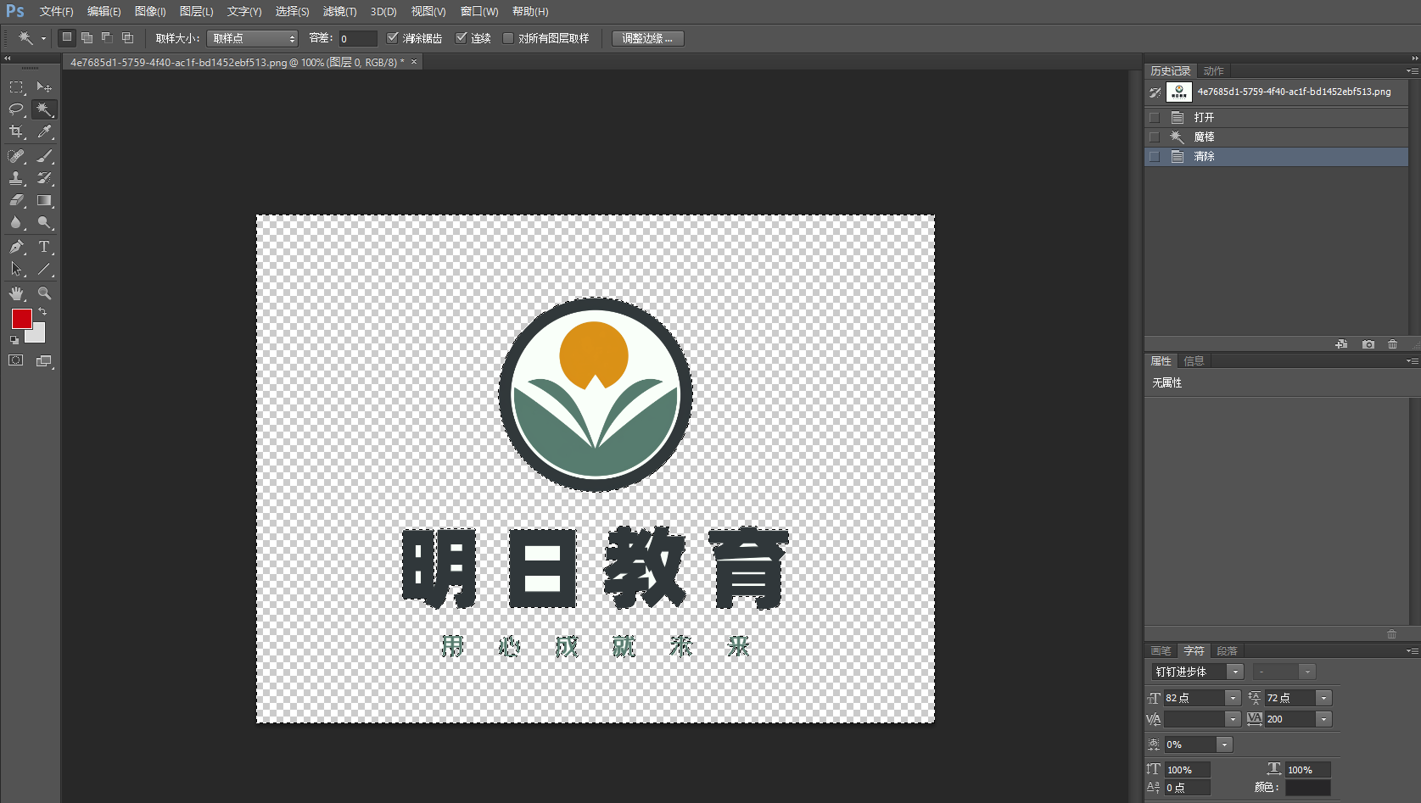The height and width of the screenshot is (803, 1421).
Task: Delete current history state with trash icon
Action: pos(1392,344)
